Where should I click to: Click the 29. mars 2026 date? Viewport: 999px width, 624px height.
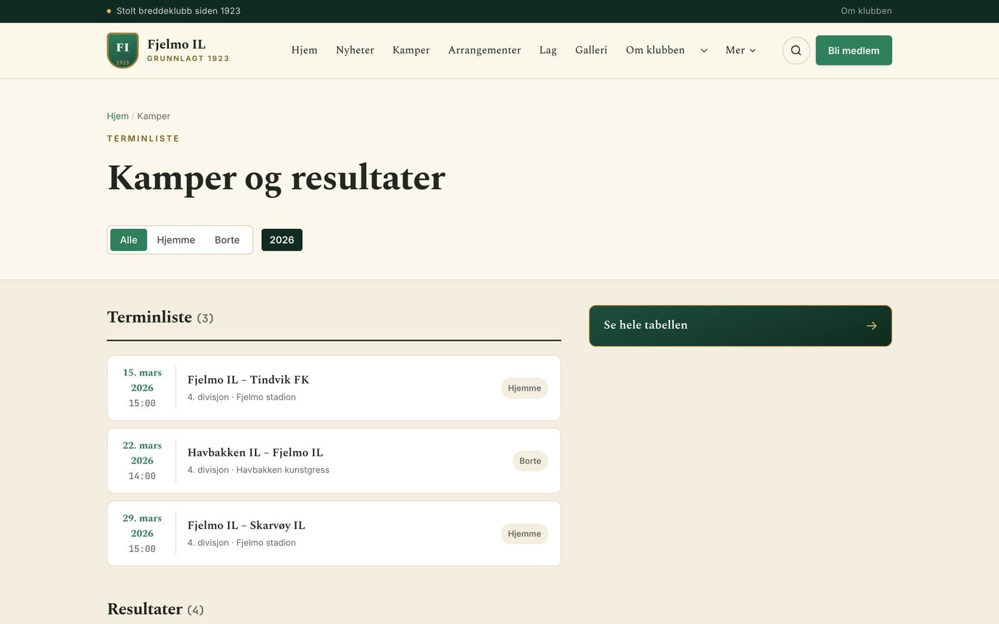142,525
